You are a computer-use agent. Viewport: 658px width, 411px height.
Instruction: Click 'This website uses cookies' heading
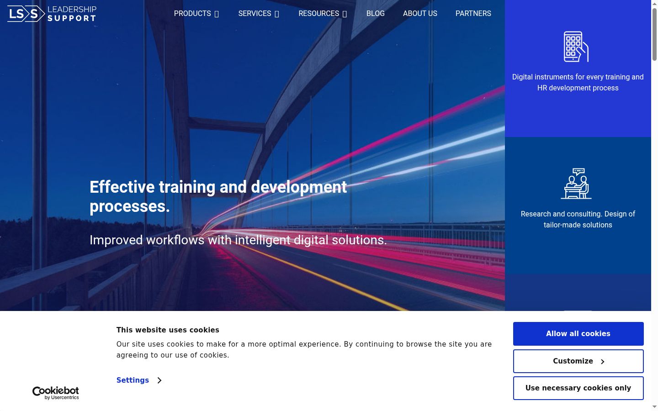pos(168,330)
